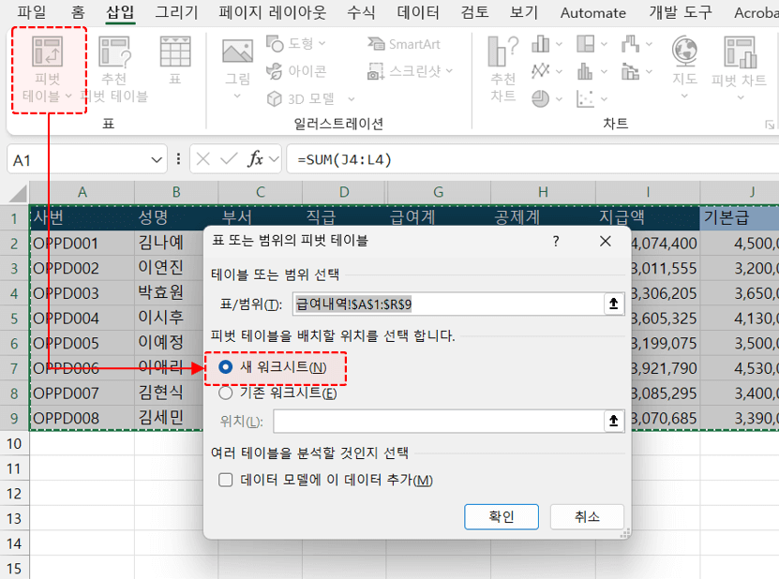Expand the 지도 dropdown arrow
The image size is (779, 579).
[x=684, y=96]
